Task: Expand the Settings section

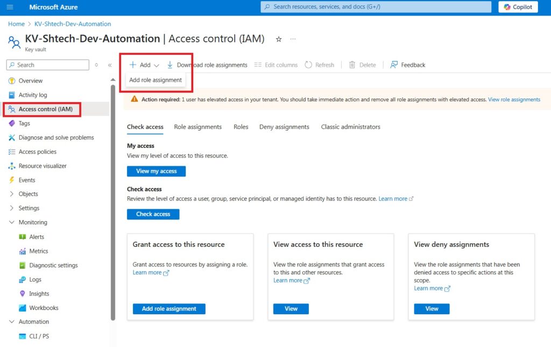Action: pos(12,208)
